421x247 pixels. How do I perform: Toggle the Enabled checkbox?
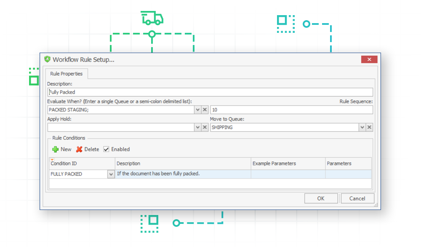tap(107, 149)
